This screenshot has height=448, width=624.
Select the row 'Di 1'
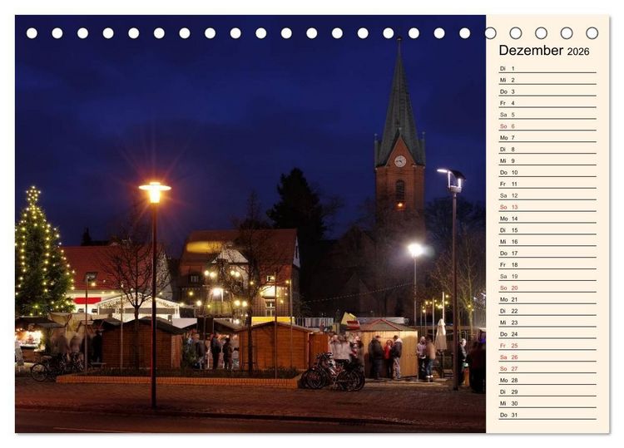[547, 68]
